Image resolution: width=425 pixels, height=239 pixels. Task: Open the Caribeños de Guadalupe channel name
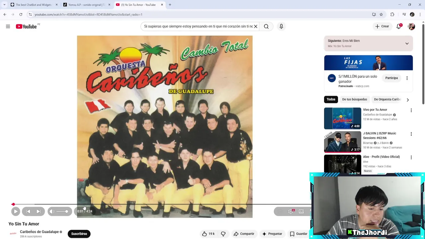(x=39, y=232)
